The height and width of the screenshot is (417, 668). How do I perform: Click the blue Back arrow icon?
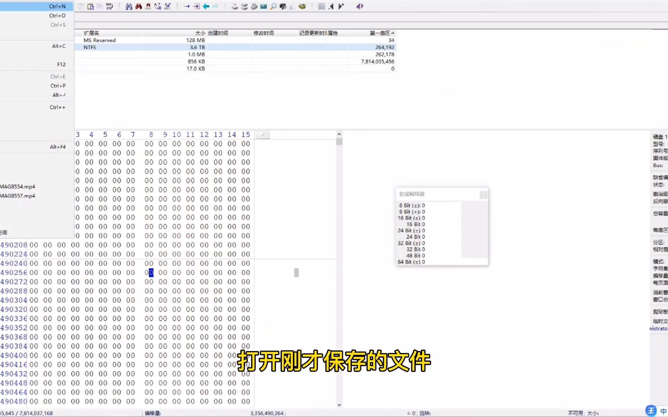(x=206, y=6)
